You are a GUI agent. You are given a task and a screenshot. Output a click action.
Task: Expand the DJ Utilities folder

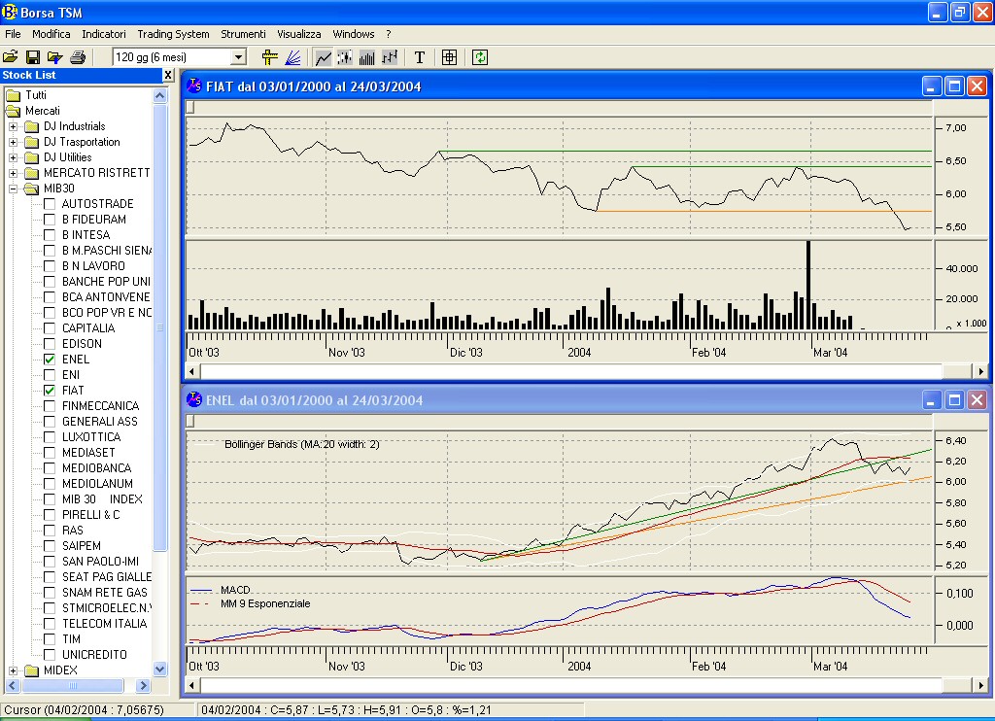(x=13, y=157)
